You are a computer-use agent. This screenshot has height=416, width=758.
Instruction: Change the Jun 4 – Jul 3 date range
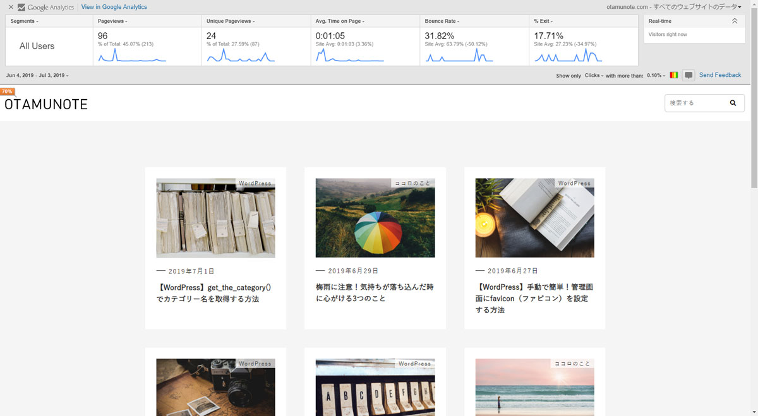click(x=38, y=75)
